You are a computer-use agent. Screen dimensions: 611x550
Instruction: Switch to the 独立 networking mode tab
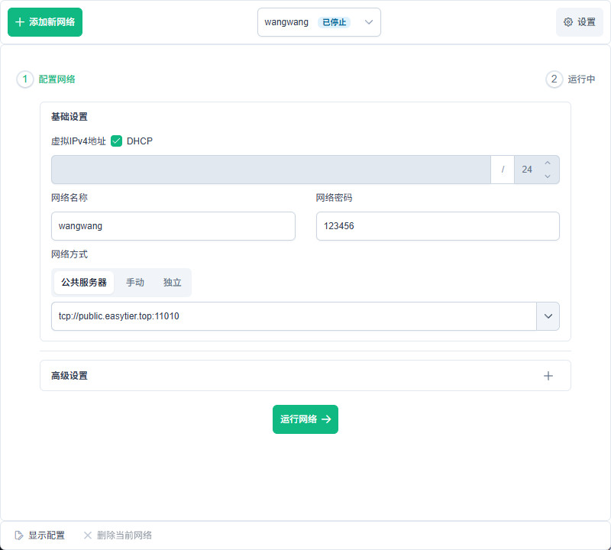[173, 283]
